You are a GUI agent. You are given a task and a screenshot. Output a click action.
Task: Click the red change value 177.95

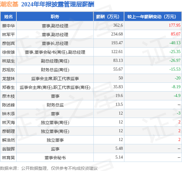point(175,25)
